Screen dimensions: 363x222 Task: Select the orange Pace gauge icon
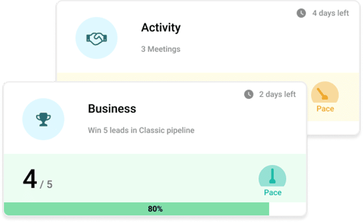pyautogui.click(x=325, y=93)
